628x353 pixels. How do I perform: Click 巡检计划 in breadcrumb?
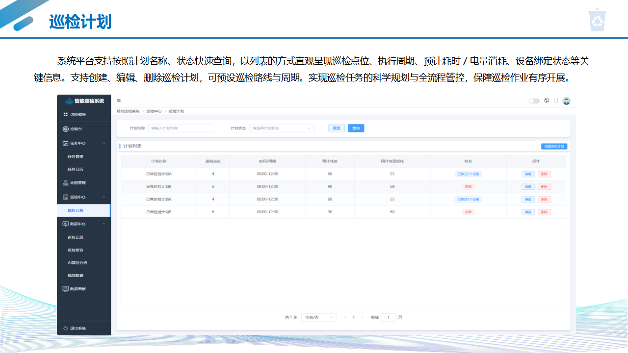pos(177,111)
